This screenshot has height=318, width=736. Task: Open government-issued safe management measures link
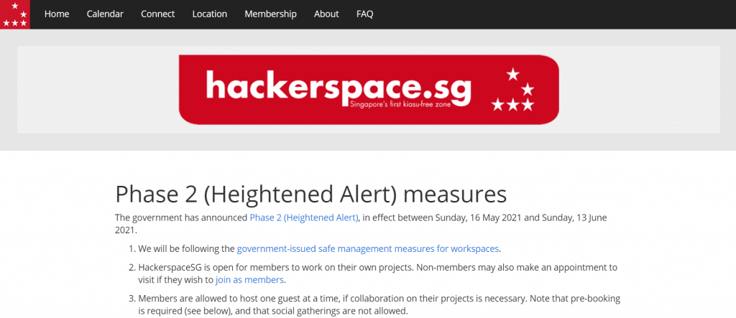(x=367, y=248)
